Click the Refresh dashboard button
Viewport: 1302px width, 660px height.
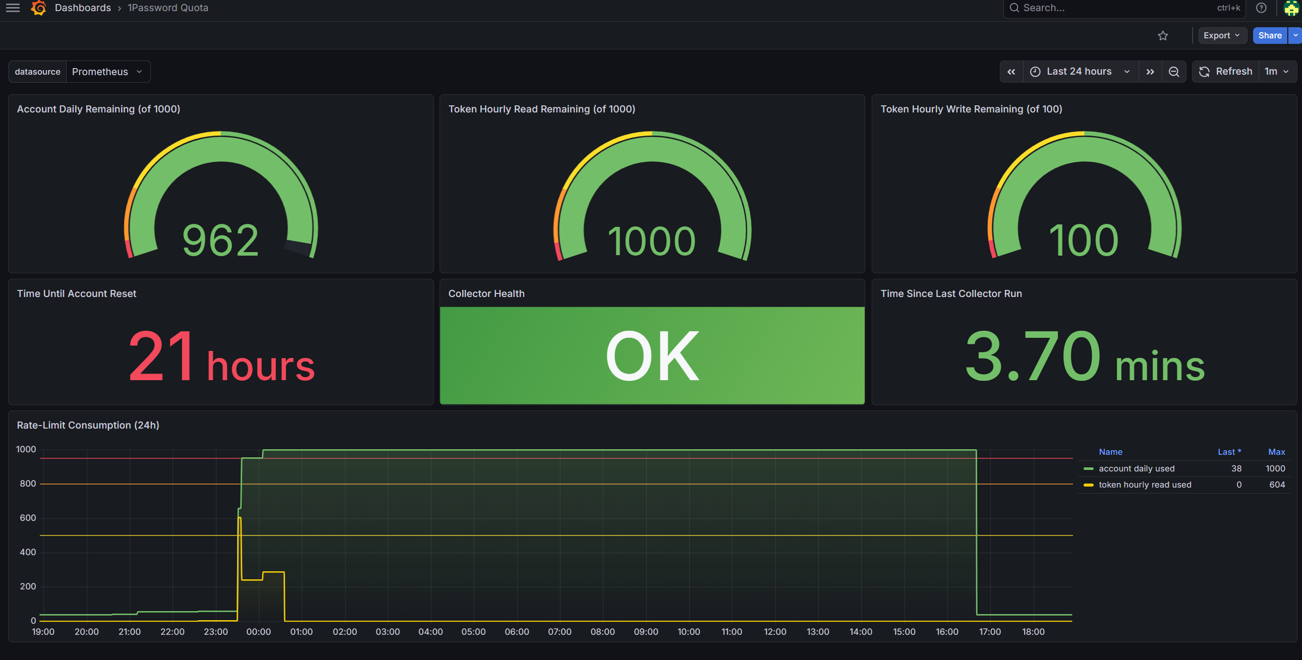click(1225, 72)
